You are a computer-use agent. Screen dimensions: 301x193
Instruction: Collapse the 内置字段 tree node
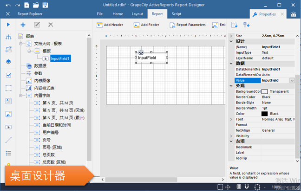[21, 96]
